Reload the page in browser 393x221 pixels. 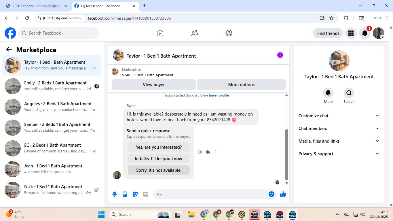27,18
